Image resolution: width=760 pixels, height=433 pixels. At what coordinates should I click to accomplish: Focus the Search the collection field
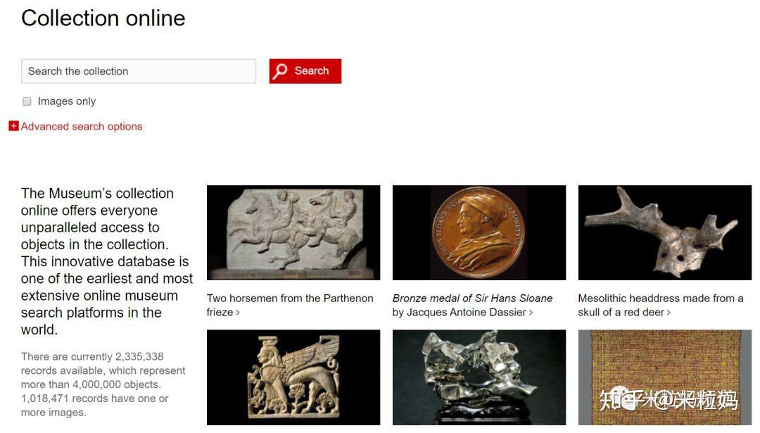(x=139, y=71)
